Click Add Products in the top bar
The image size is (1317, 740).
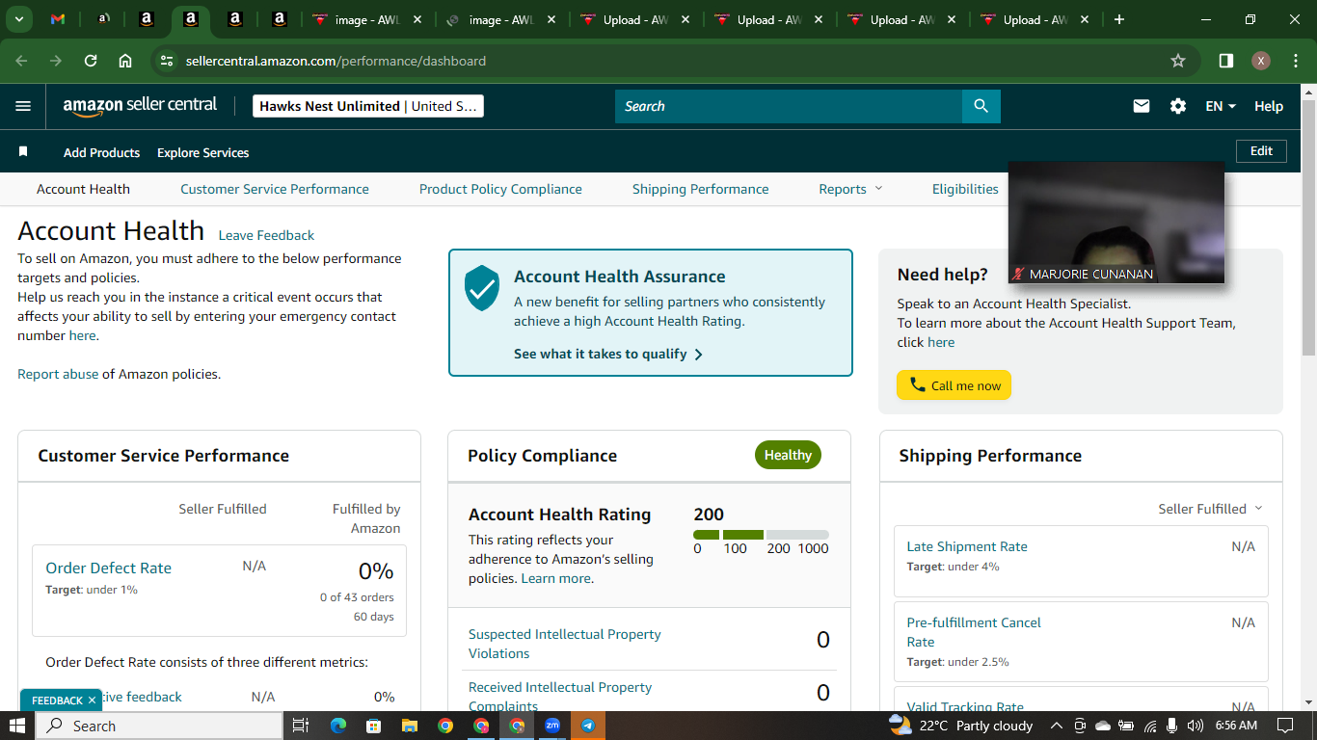pos(101,152)
